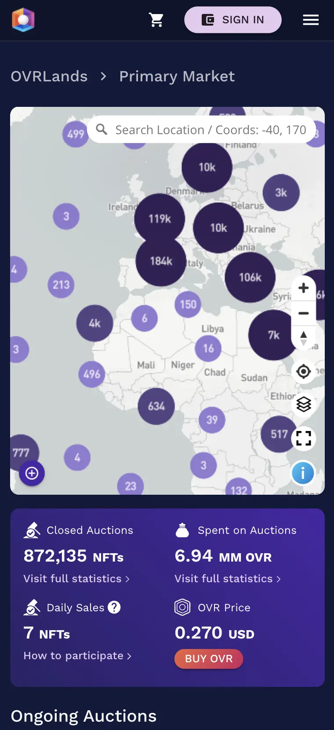The height and width of the screenshot is (730, 334).
Task: Visit full statistics under Closed Auctions
Action: click(x=76, y=579)
